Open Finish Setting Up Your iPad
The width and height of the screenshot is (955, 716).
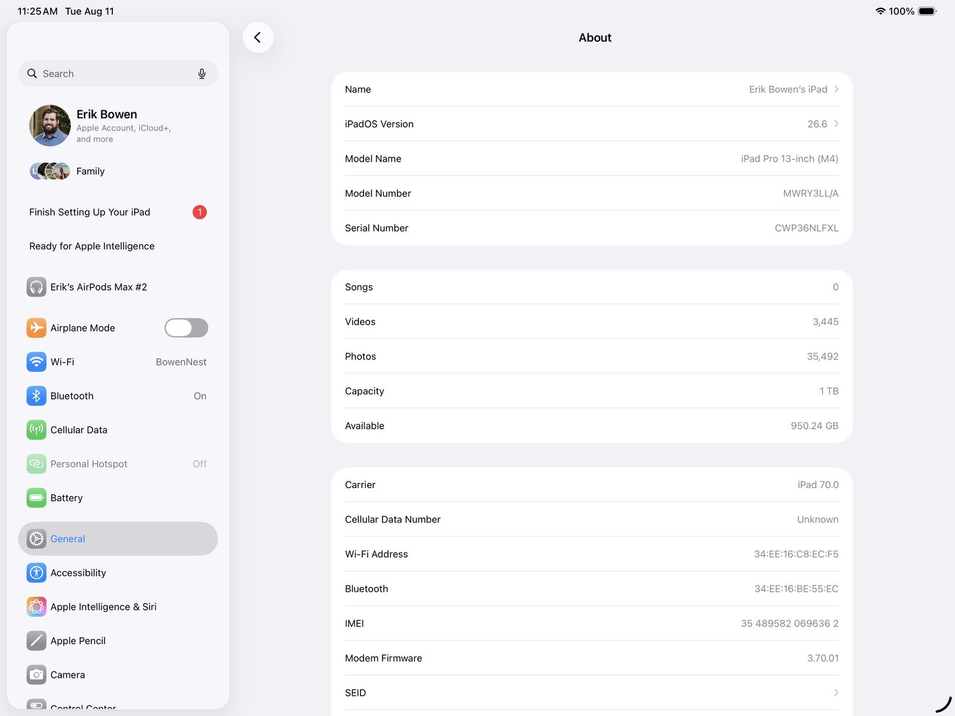[118, 212]
